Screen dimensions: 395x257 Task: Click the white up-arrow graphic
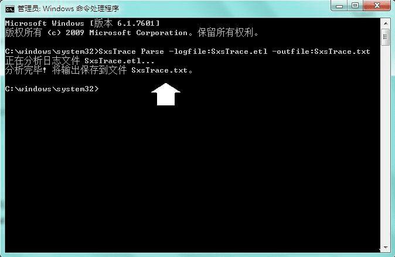click(166, 94)
